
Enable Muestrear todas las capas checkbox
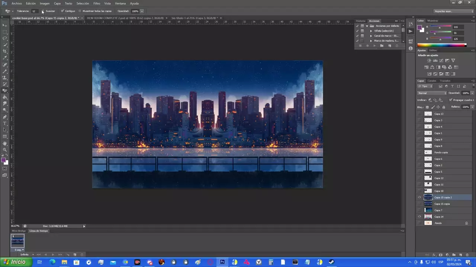[x=80, y=11]
